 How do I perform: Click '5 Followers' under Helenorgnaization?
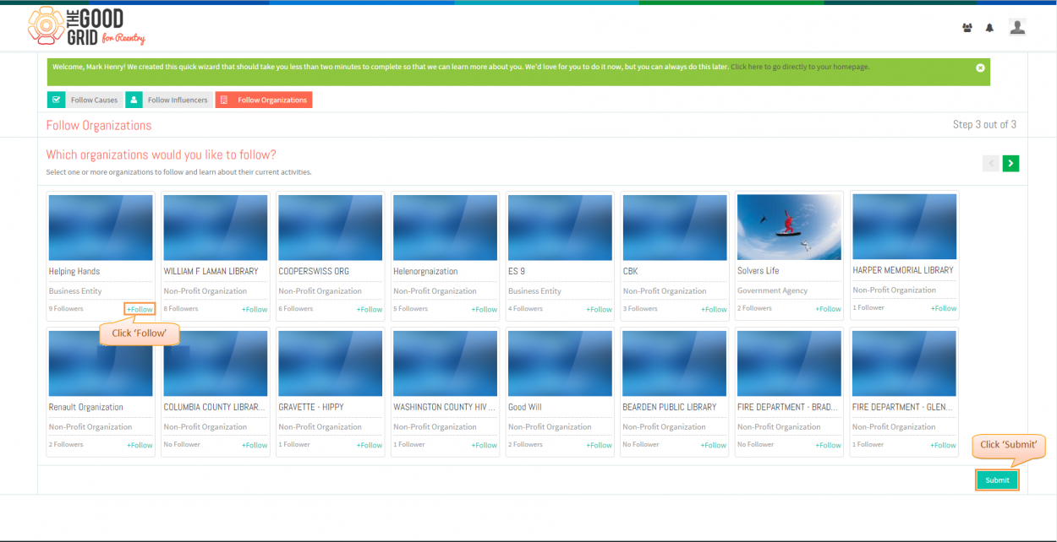[411, 308]
